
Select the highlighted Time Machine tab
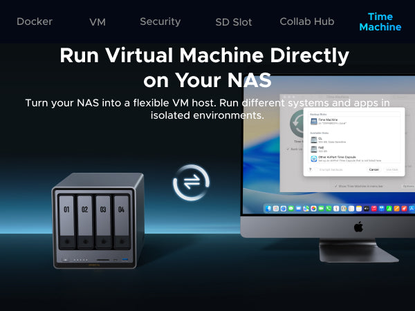(380, 21)
